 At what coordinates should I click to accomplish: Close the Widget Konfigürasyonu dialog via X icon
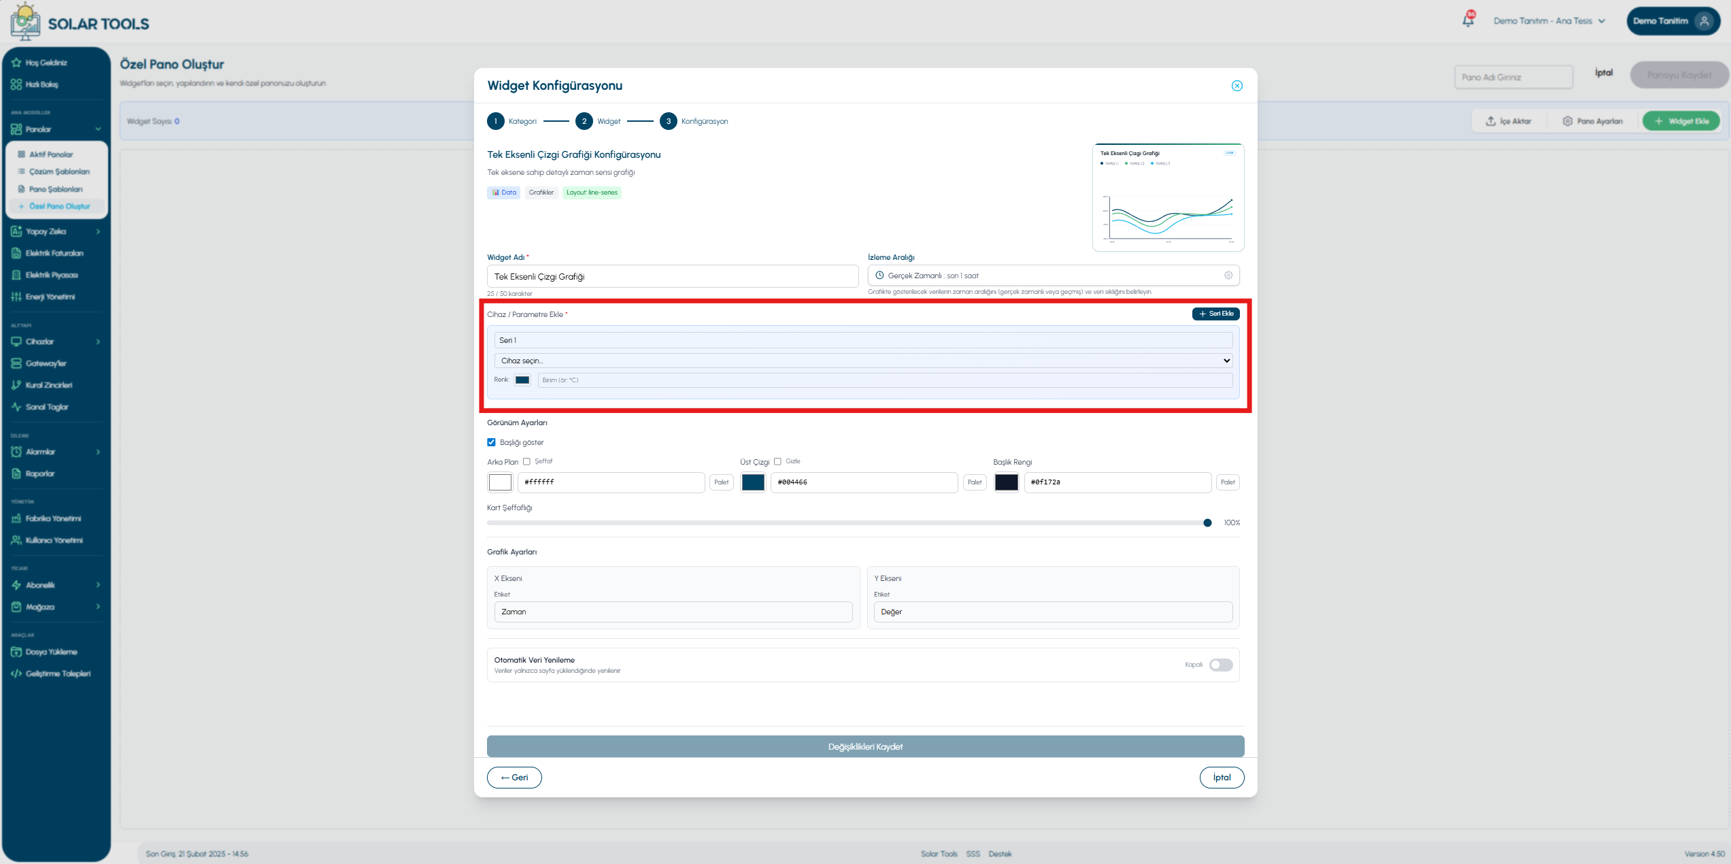(1237, 86)
